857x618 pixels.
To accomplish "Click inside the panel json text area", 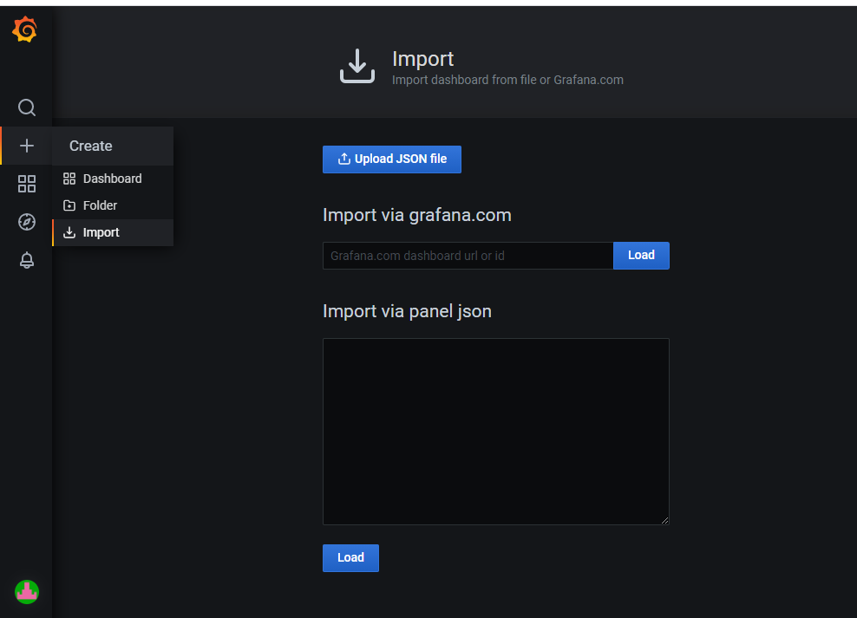I will (496, 432).
